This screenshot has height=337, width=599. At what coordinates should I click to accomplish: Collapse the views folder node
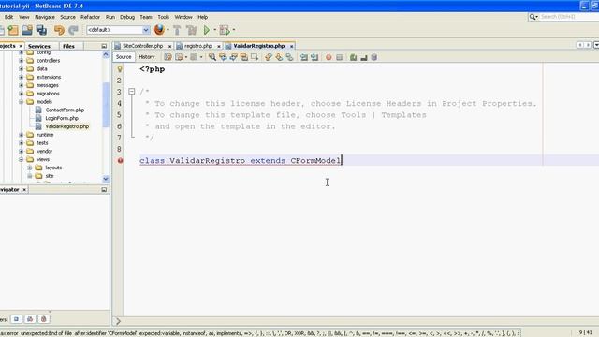tap(21, 159)
